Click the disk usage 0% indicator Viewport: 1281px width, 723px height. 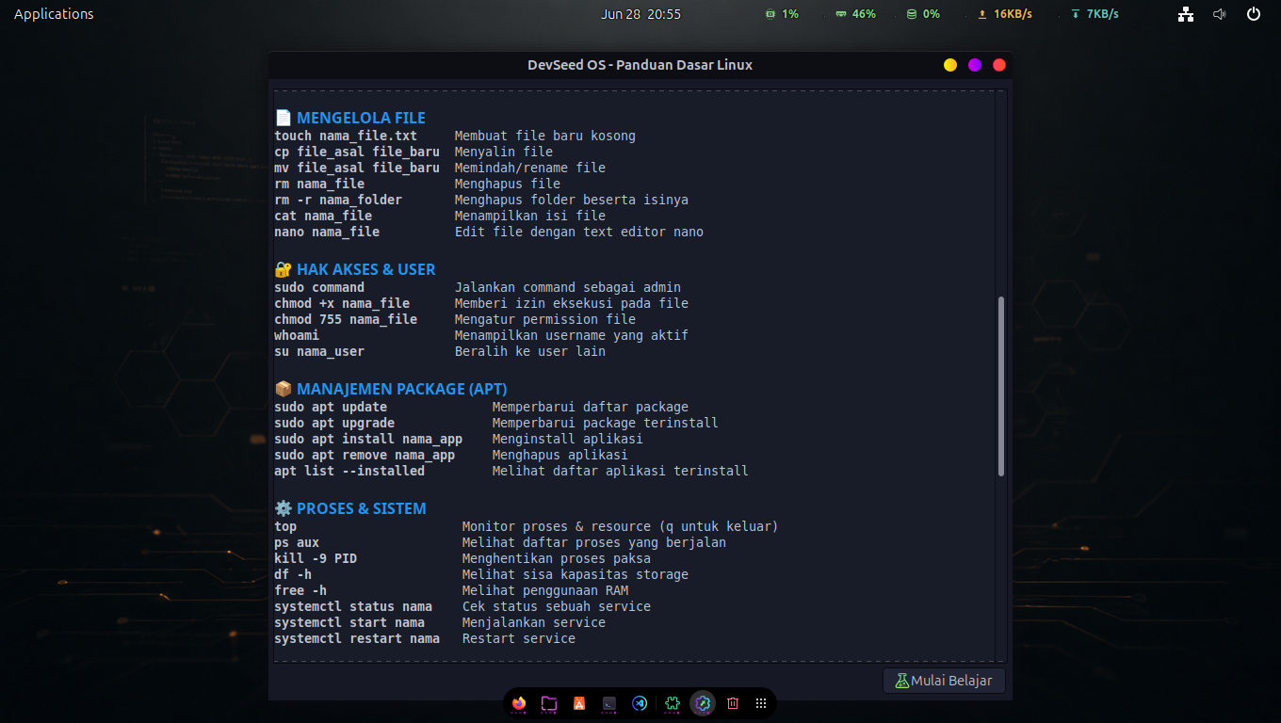tap(923, 14)
